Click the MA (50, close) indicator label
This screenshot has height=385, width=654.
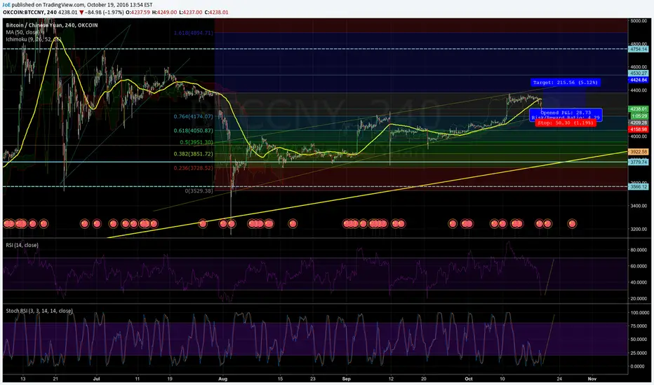[23, 32]
